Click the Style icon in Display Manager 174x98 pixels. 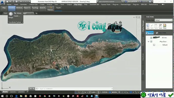coord(152,26)
